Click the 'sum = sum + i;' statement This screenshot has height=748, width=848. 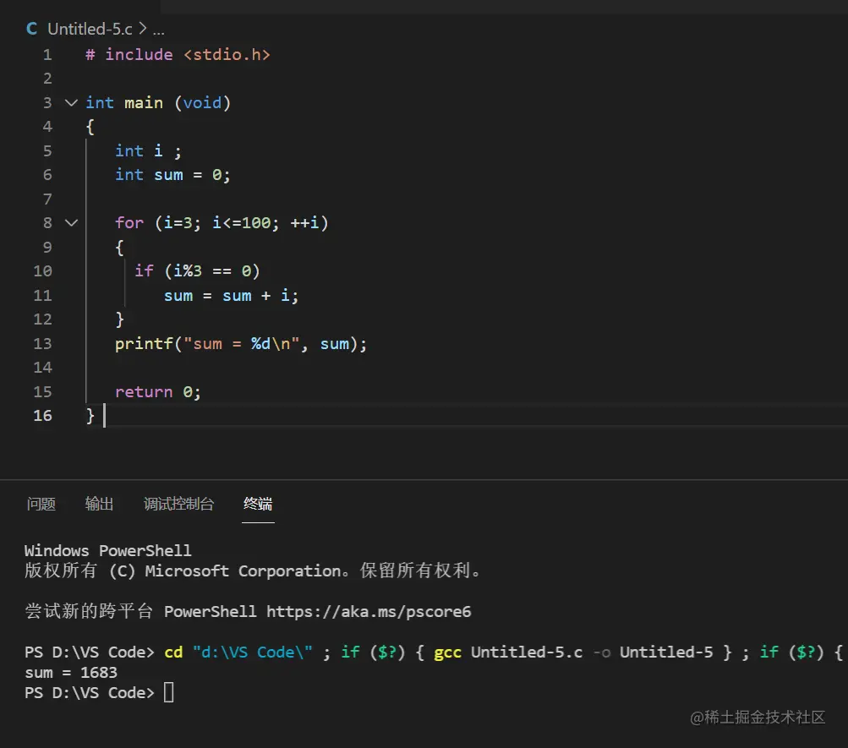(231, 295)
